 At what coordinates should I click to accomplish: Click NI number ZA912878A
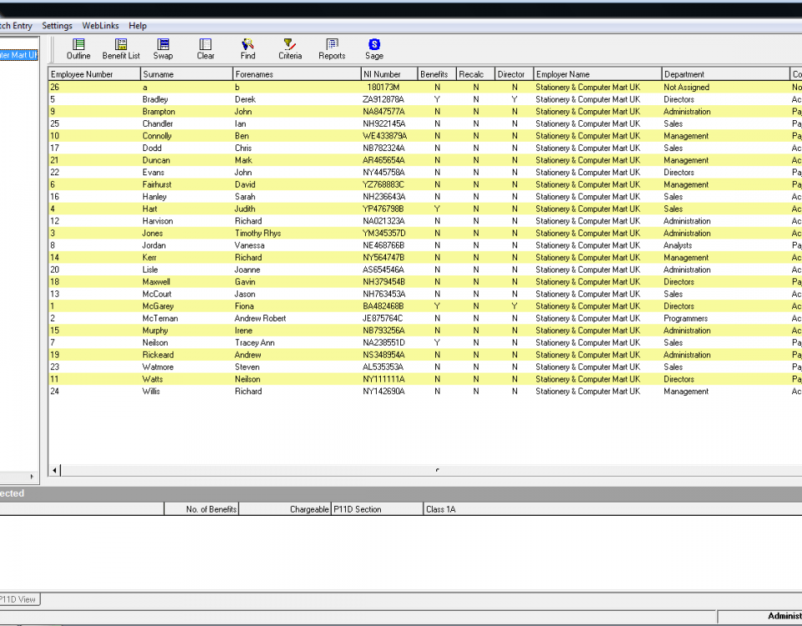pos(383,99)
